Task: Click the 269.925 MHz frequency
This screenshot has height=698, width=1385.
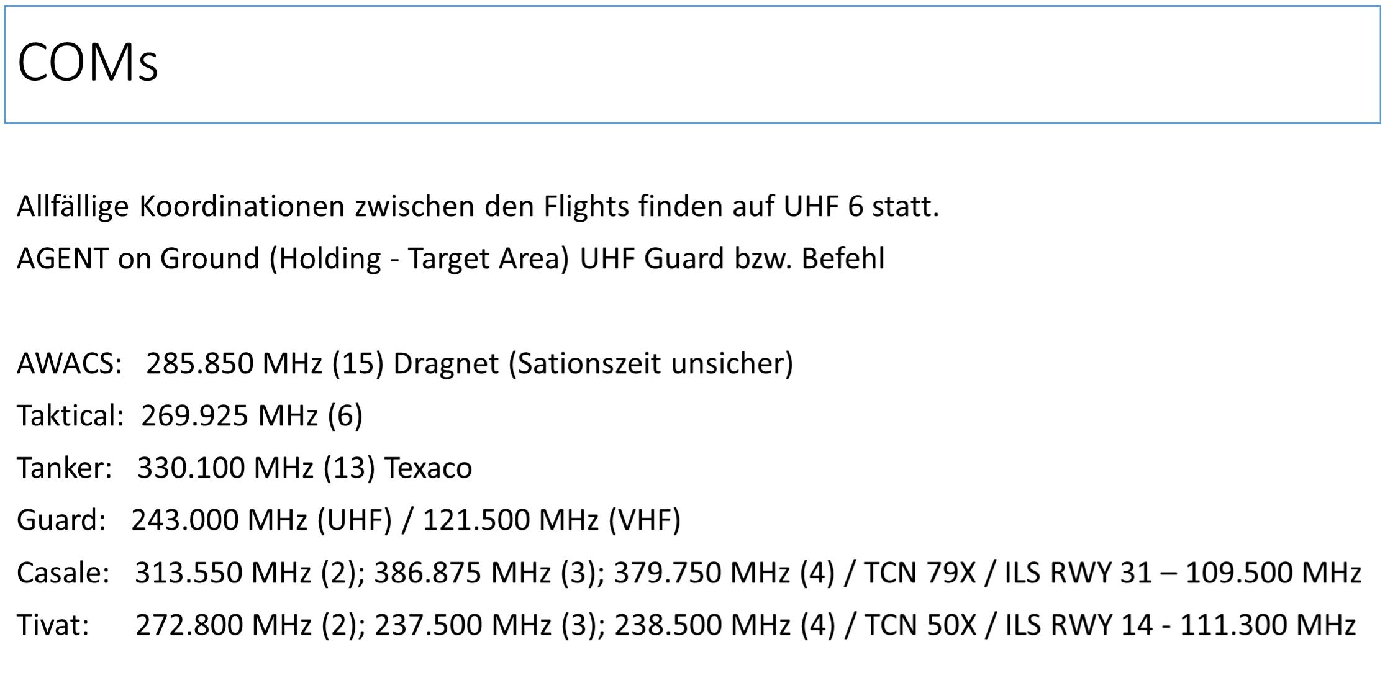Action: click(x=229, y=415)
